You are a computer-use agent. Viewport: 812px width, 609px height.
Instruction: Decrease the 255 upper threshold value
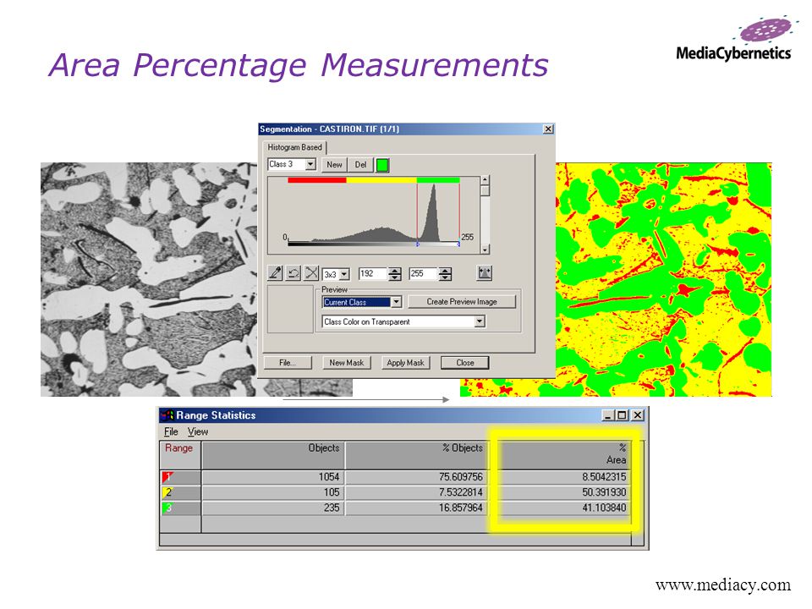445,277
